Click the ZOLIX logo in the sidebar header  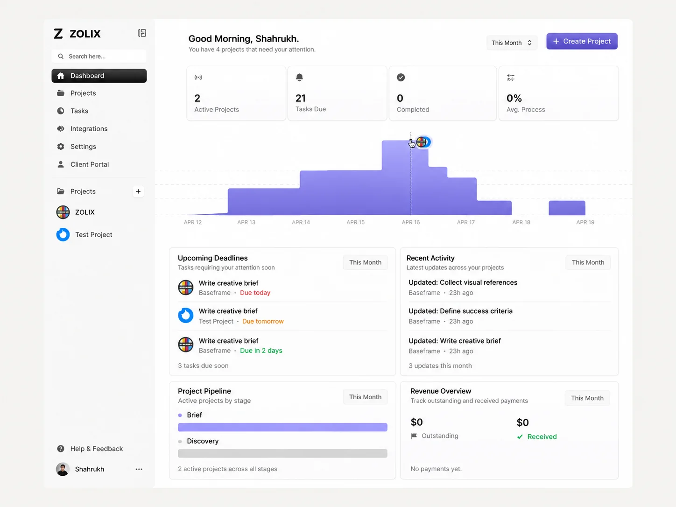(x=77, y=34)
